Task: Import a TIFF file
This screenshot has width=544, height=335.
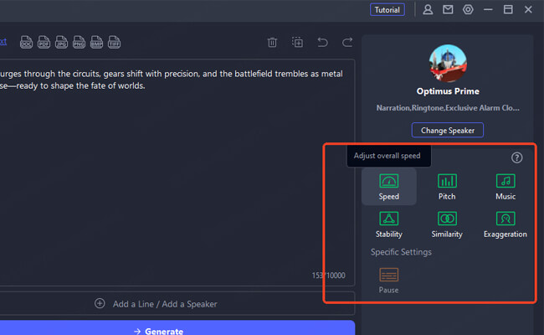Action: (115, 41)
